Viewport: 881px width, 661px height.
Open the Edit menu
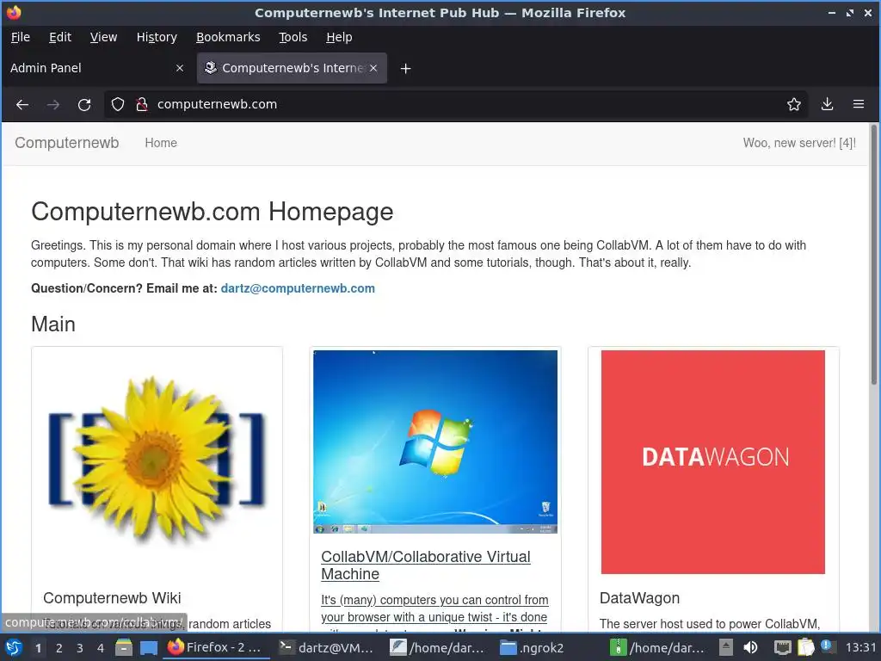60,37
